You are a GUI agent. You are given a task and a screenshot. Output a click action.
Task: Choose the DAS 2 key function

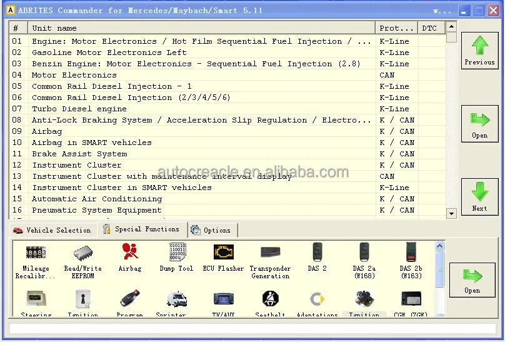click(317, 258)
